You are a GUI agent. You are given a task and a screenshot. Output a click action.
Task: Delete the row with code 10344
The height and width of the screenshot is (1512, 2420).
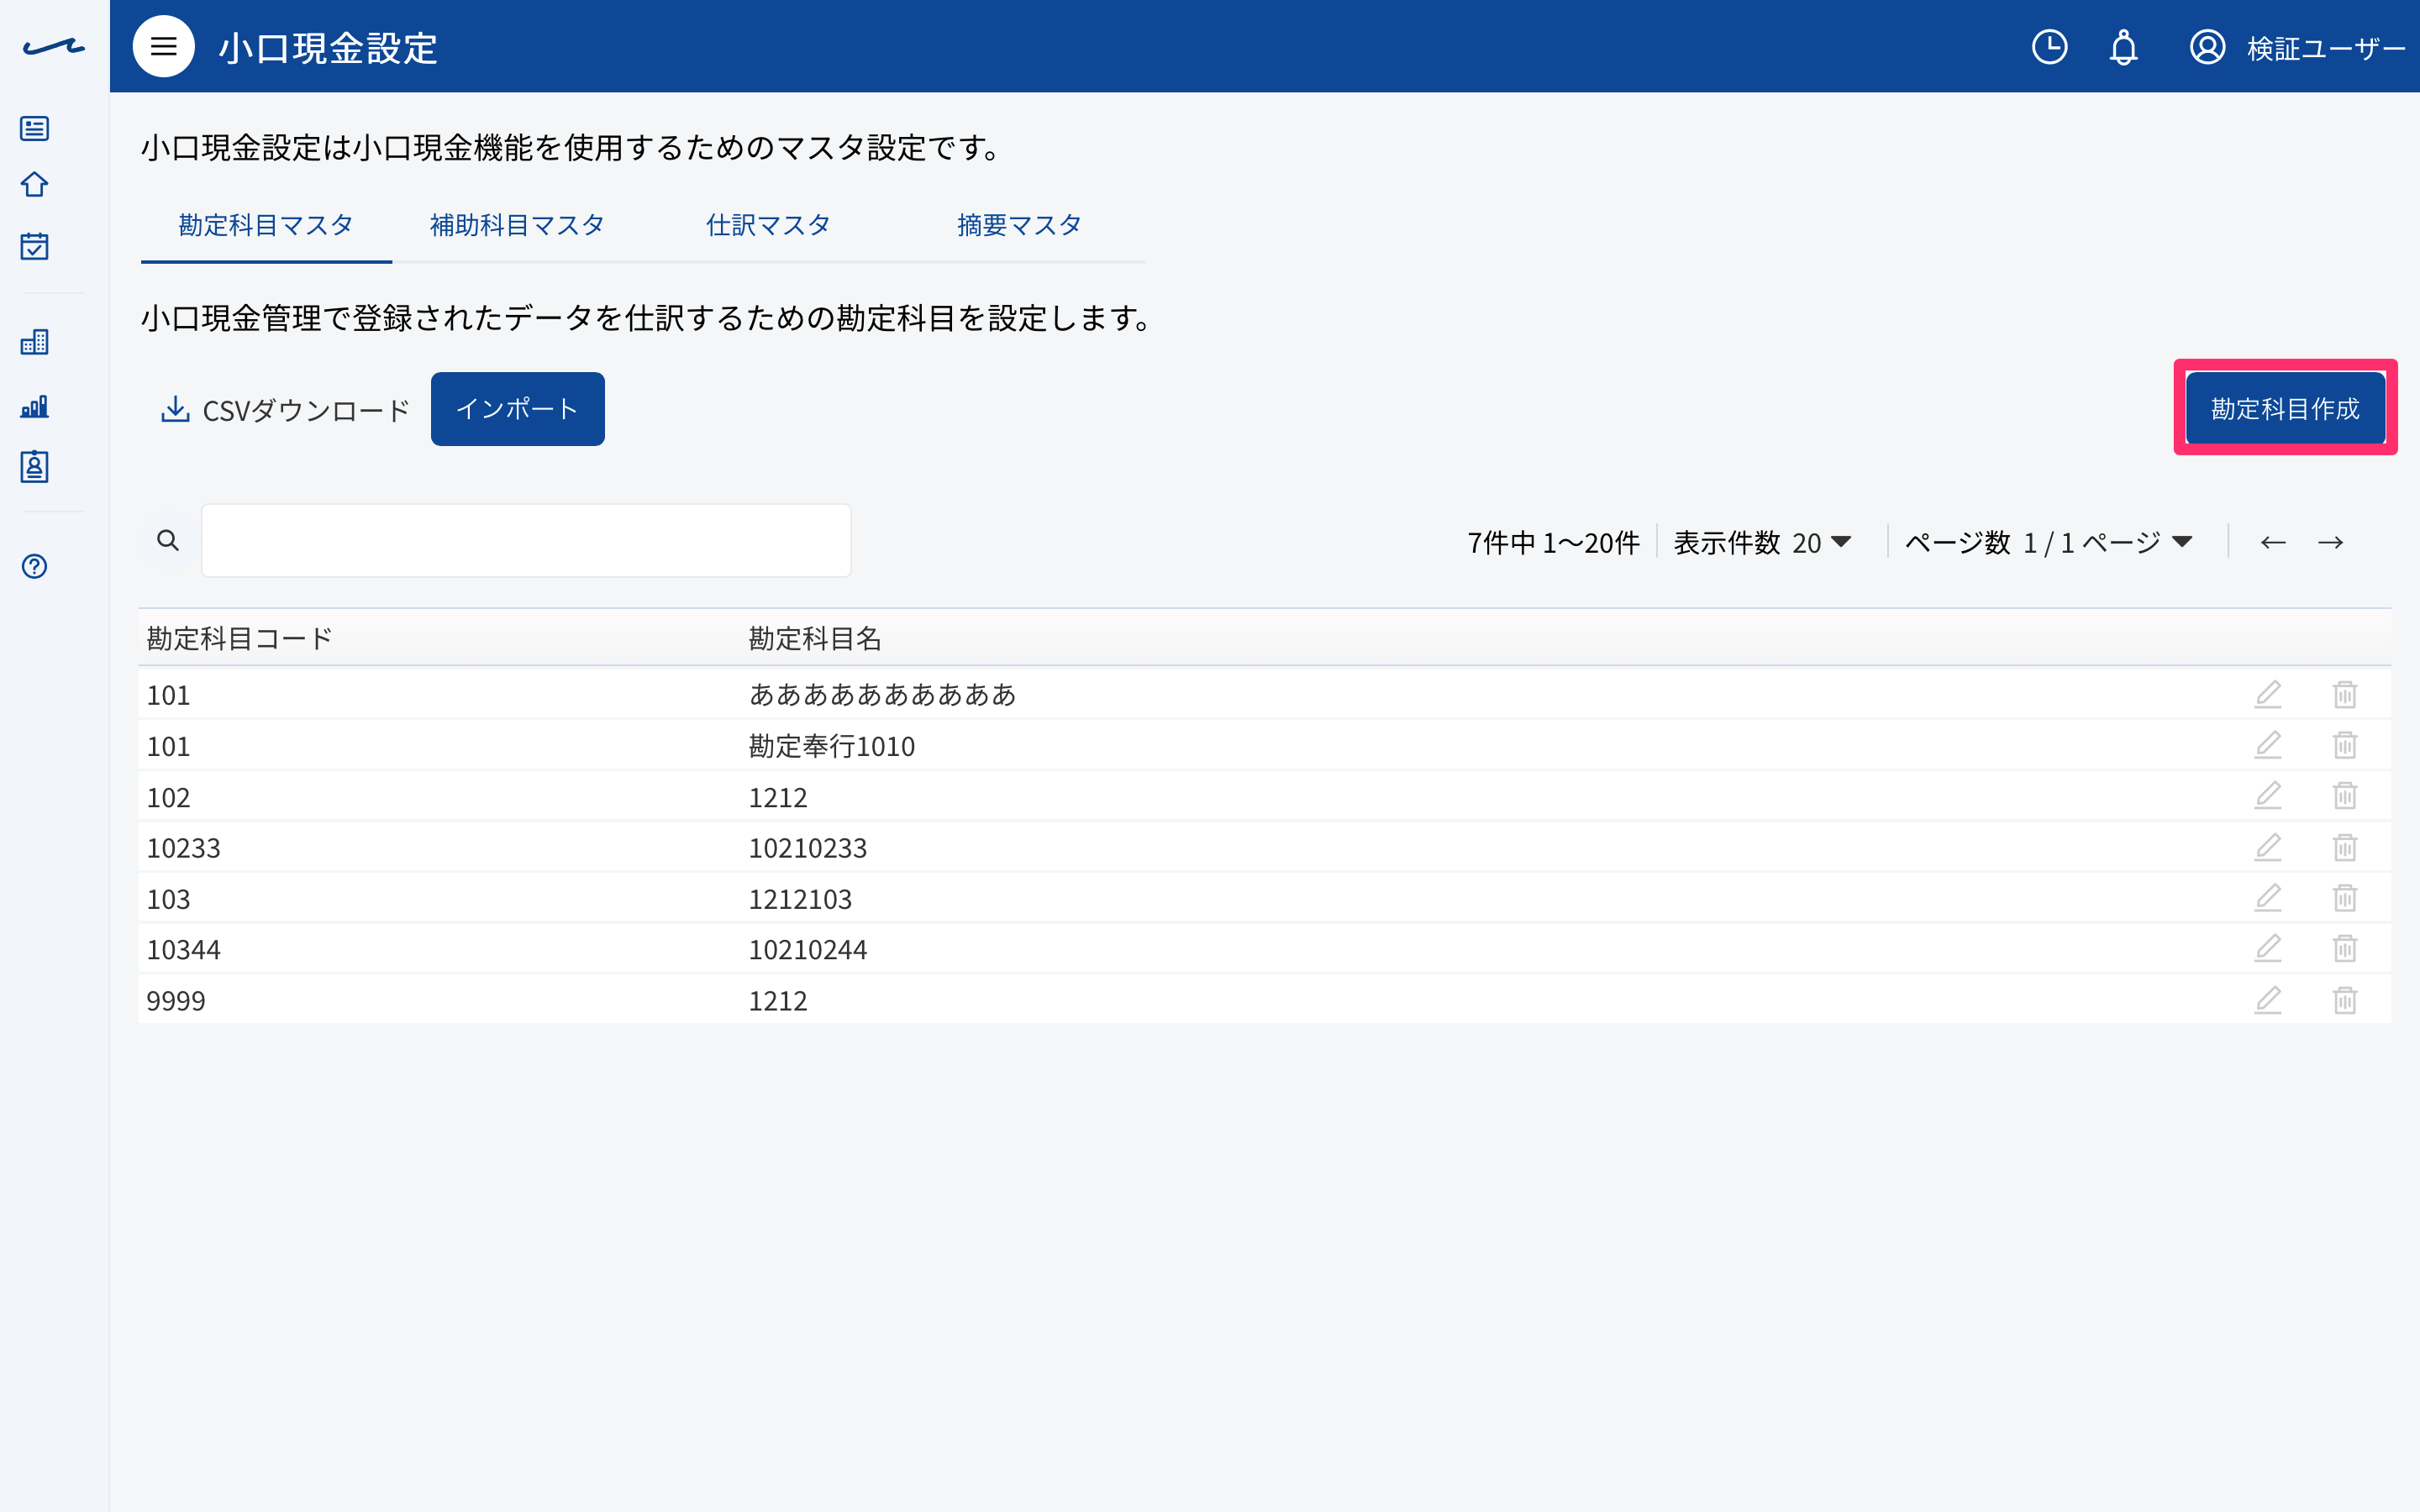tap(2345, 948)
